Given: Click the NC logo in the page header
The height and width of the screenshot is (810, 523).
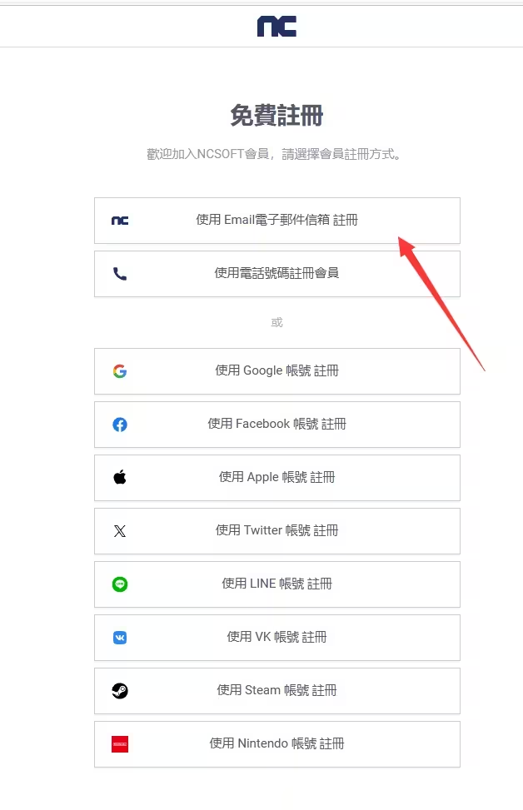Looking at the screenshot, I should (x=276, y=26).
